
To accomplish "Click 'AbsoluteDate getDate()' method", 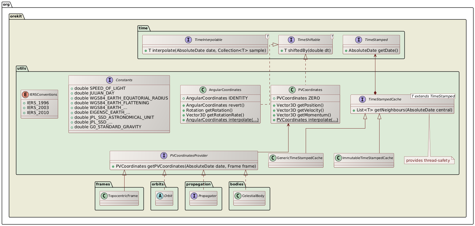I will pos(373,50).
